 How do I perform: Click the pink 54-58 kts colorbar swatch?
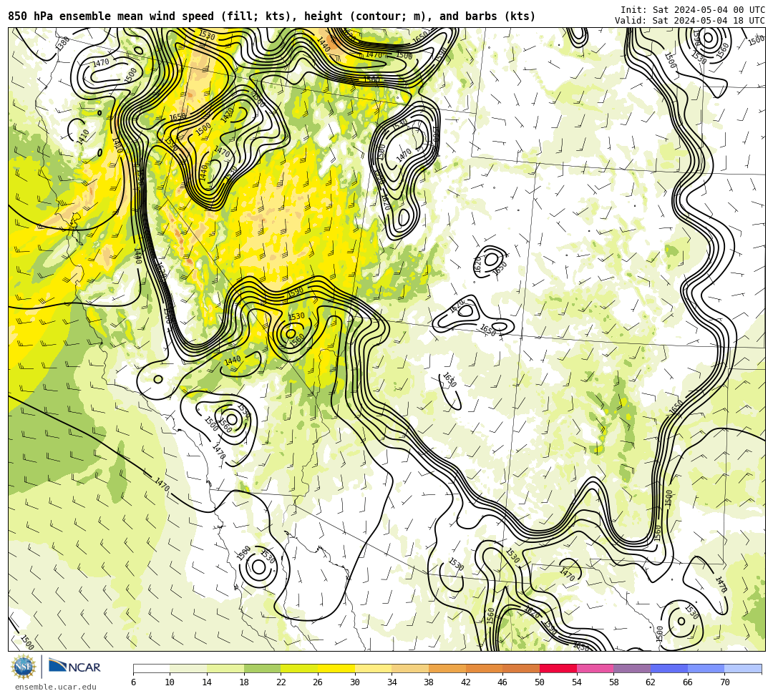coord(595,668)
